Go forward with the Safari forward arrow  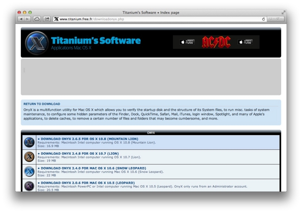point(27,19)
